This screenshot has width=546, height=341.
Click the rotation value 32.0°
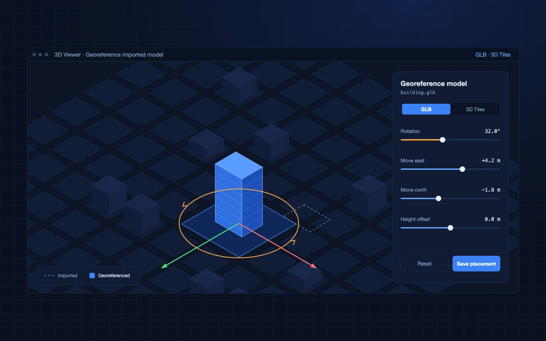coord(492,131)
